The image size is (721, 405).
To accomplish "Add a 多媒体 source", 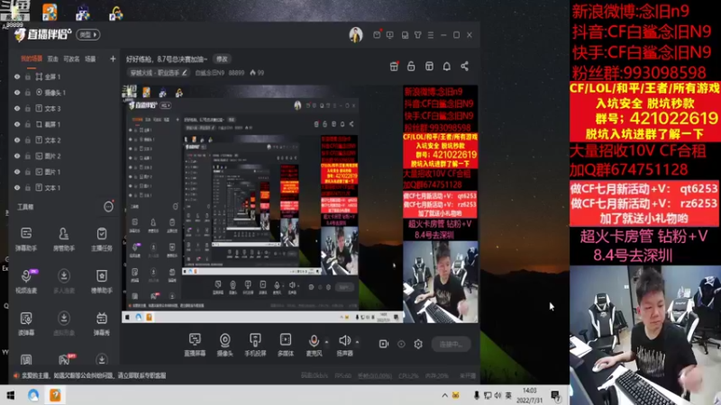I will pos(286,345).
